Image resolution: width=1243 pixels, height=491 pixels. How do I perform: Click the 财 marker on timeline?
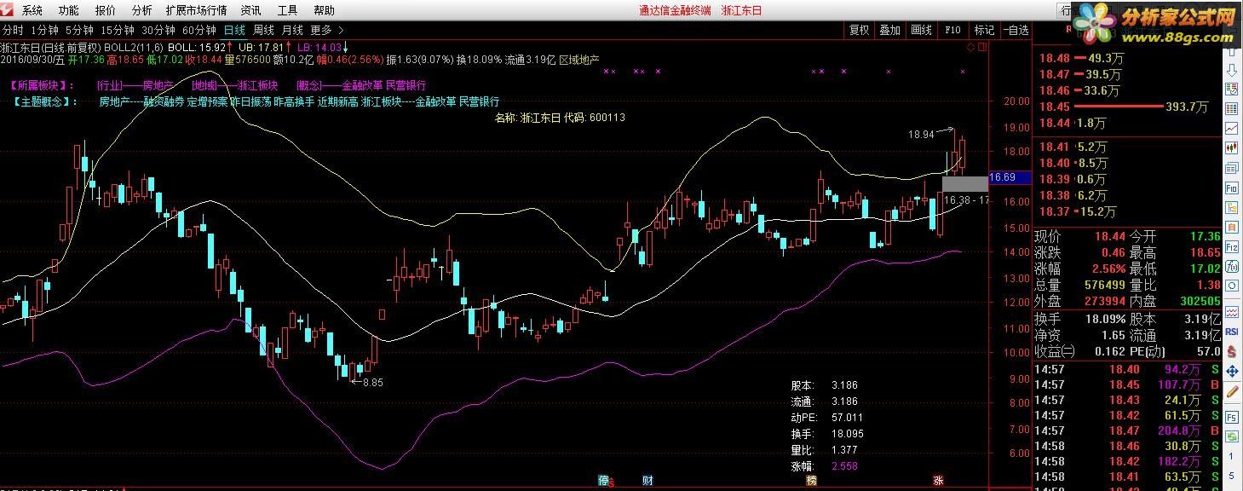click(x=647, y=481)
